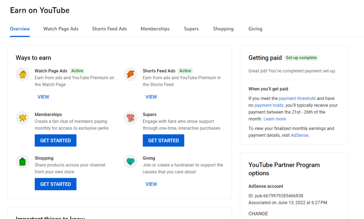Screen dimensions: 364x219
Task: Get started with Memberships
Action: (x=55, y=140)
